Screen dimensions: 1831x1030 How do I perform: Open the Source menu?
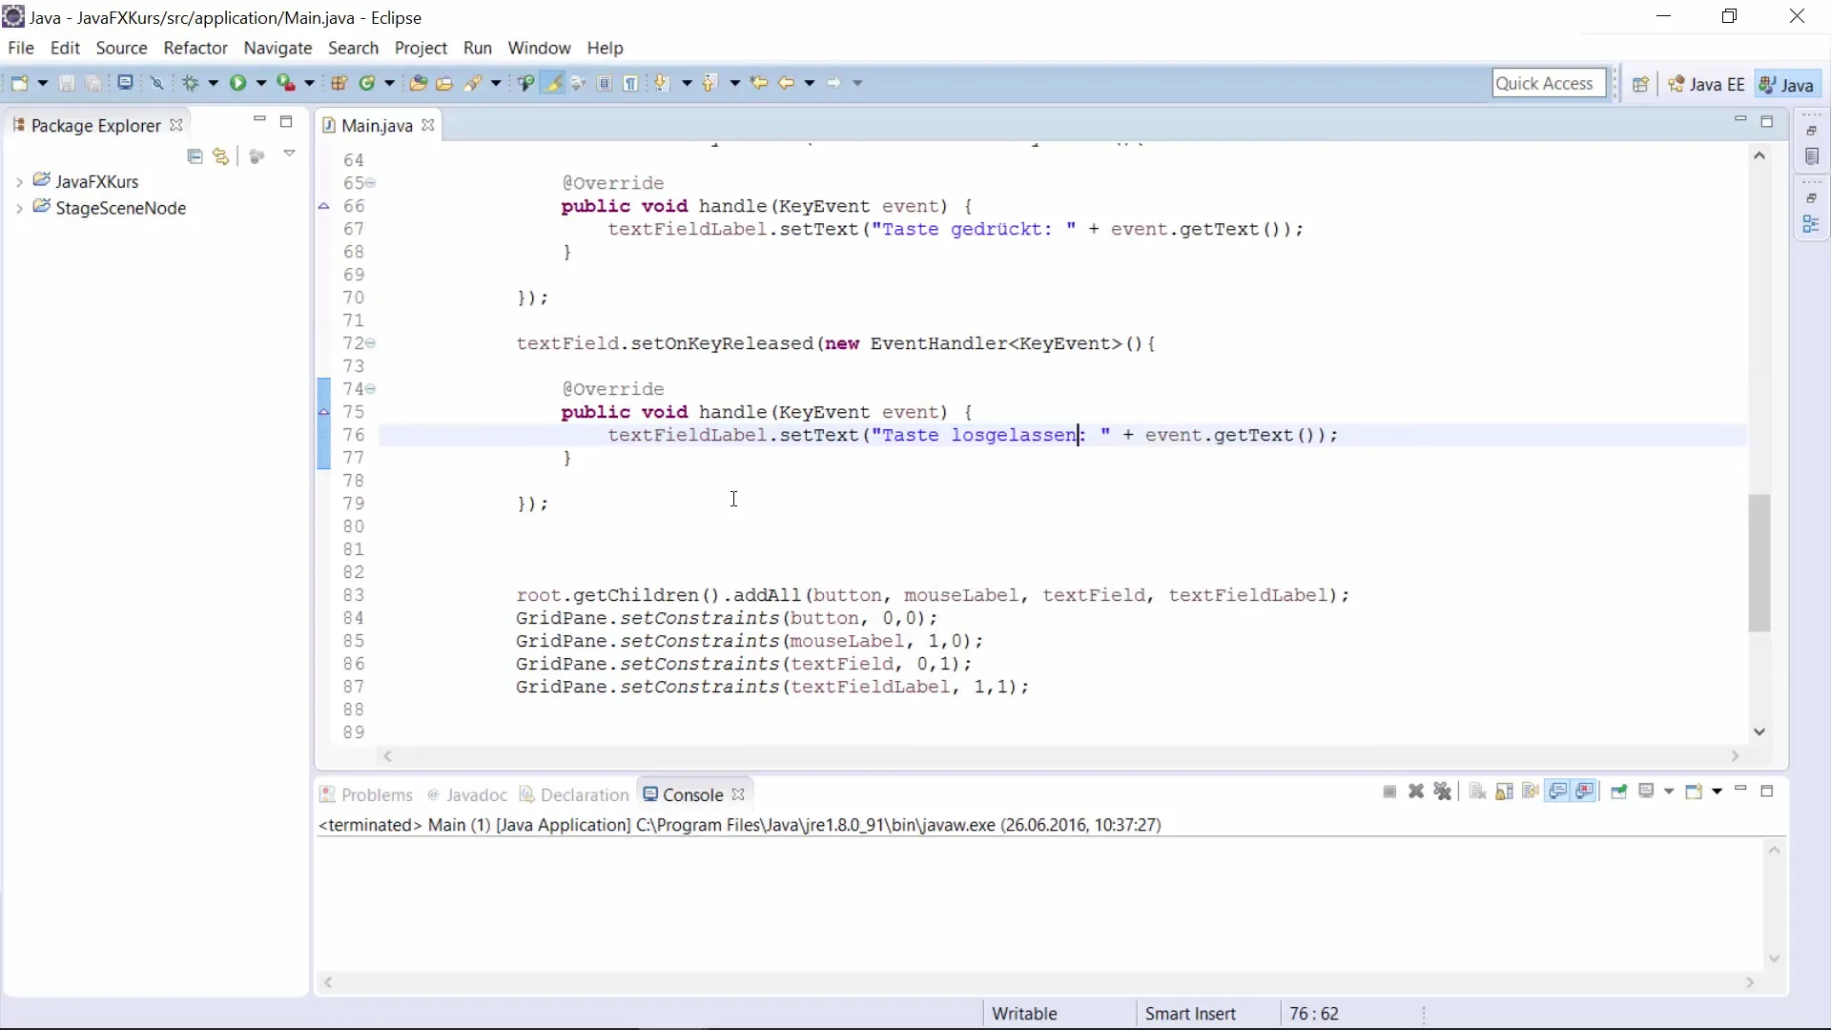121,48
